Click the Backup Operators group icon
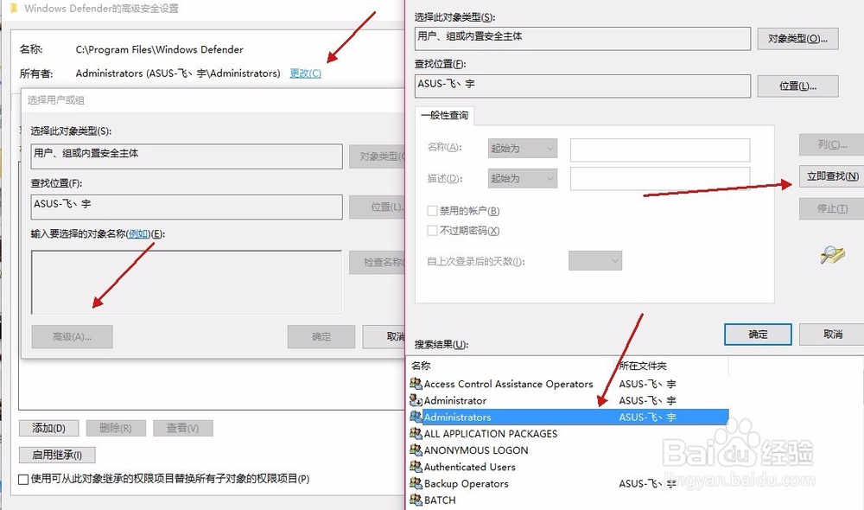The height and width of the screenshot is (510, 864). (x=416, y=483)
